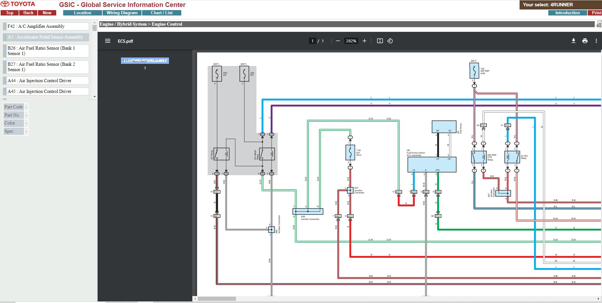Click the print icon beside Engine Control header
This screenshot has height=303, width=602.
599,24
